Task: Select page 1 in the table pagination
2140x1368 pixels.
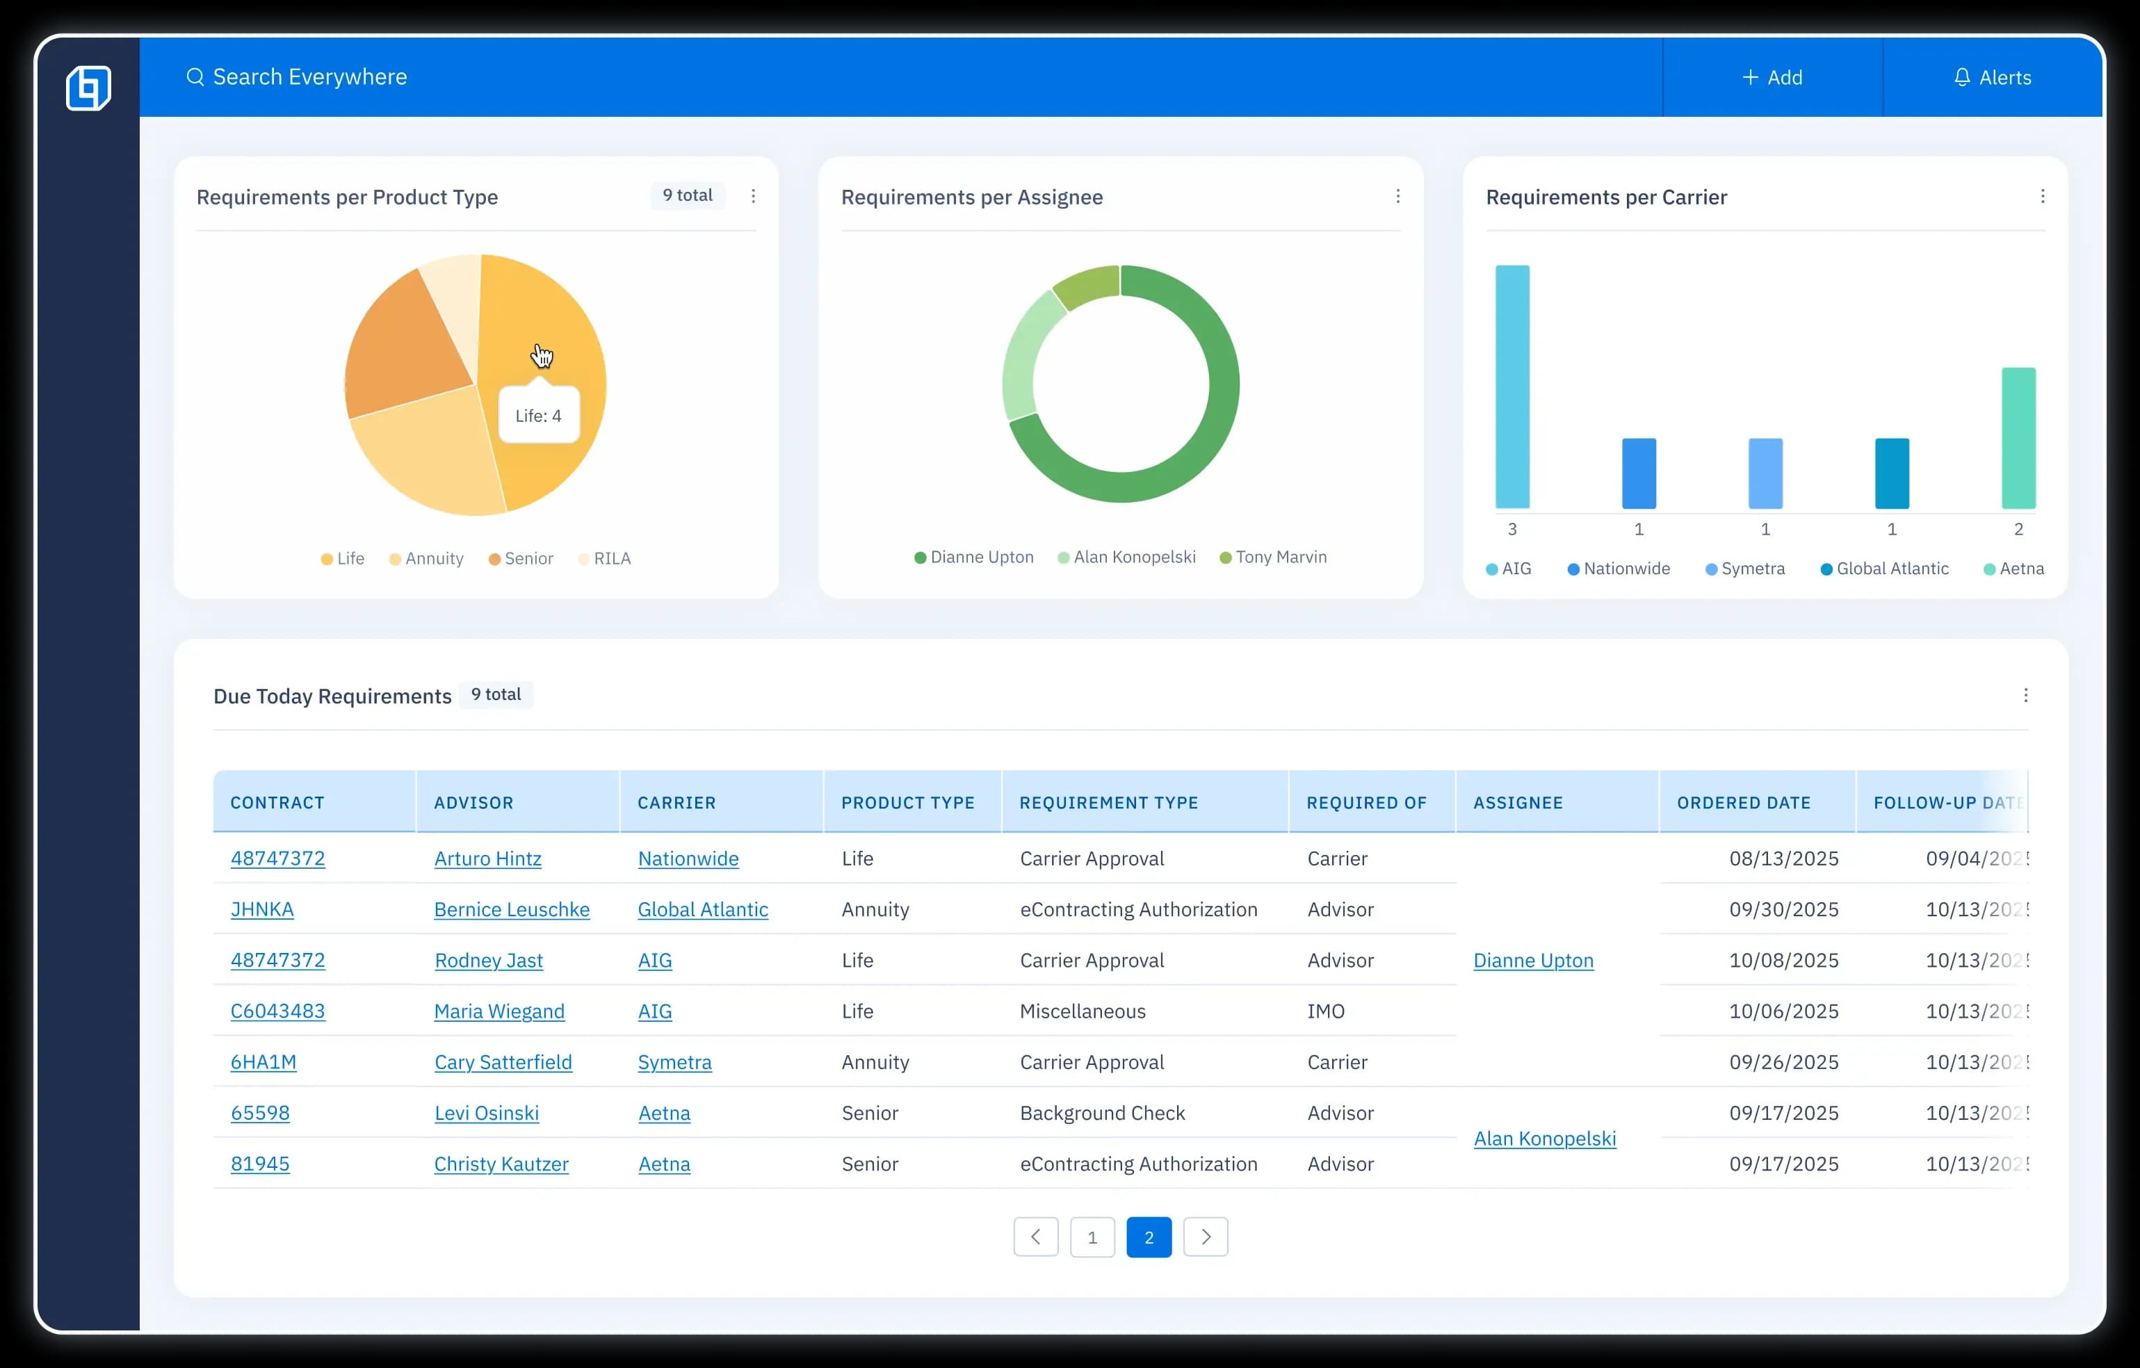Action: 1092,1237
